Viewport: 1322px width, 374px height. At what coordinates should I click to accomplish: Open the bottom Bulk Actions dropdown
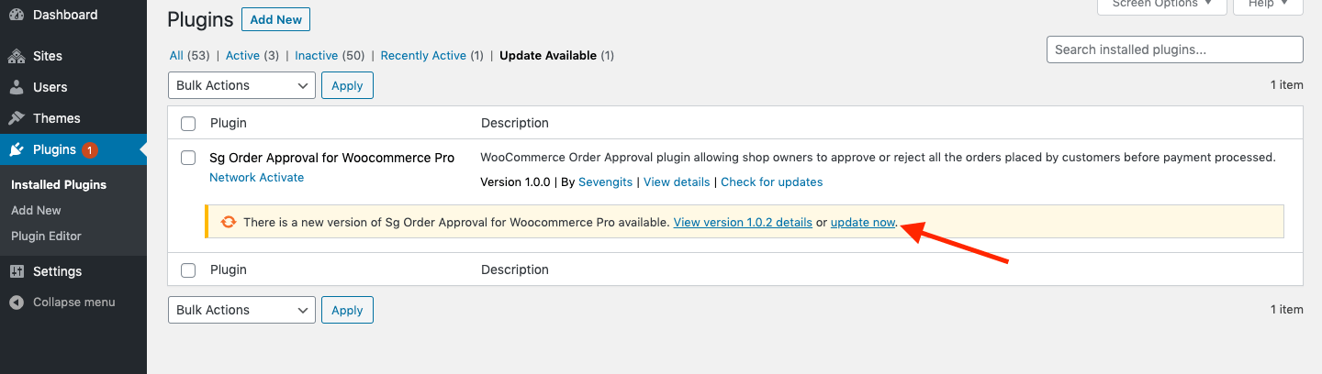pos(241,310)
